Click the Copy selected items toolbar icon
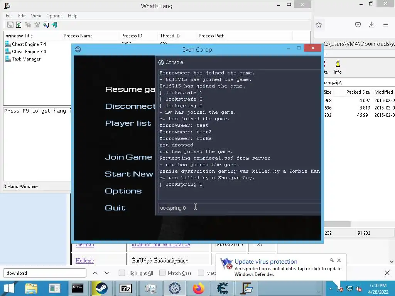 pos(28,25)
